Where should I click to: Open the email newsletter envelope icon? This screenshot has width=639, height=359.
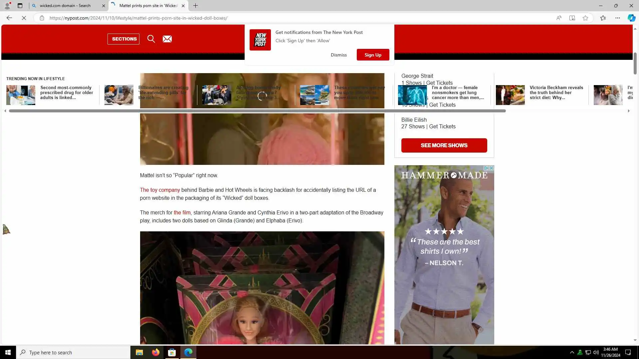coord(167,39)
